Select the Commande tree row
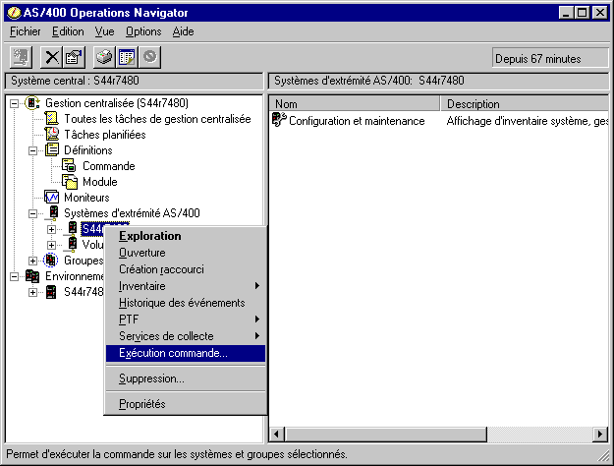Screen dimensions: 614x466 (108, 166)
